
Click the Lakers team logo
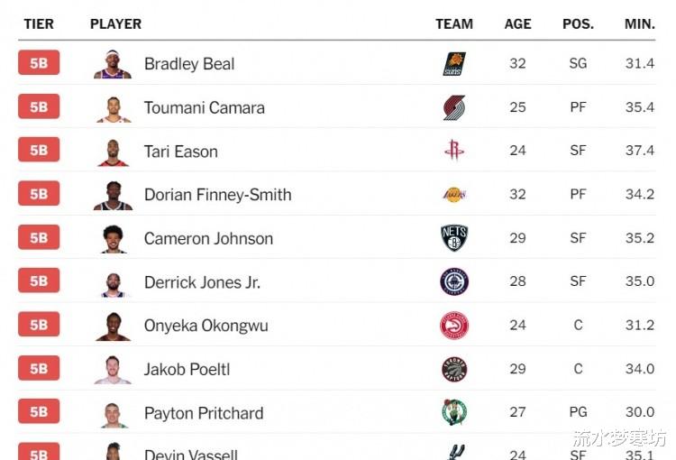454,195
